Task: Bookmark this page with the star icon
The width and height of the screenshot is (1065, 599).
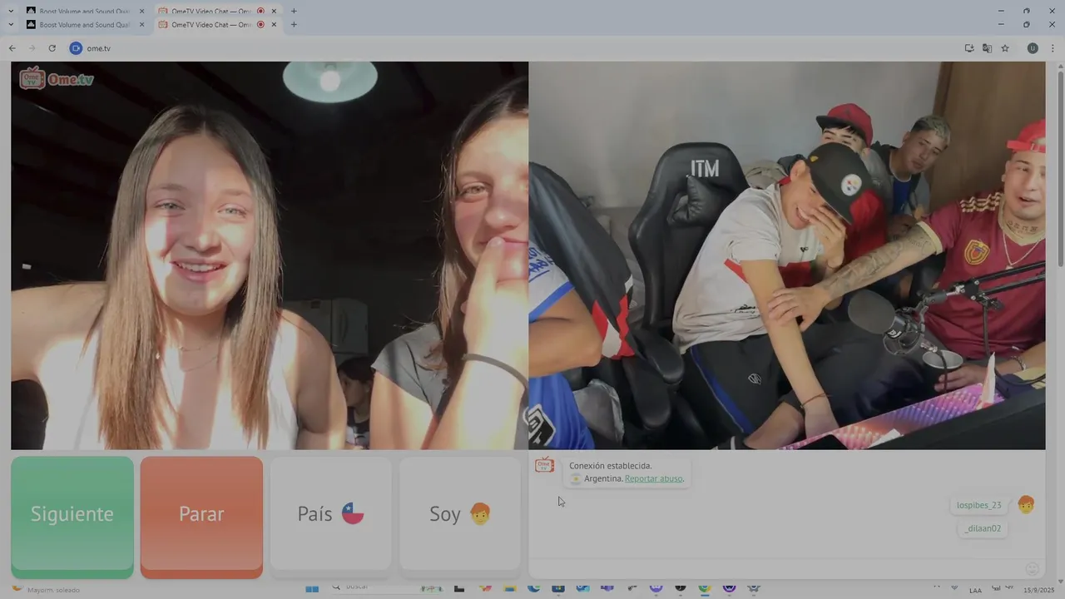Action: (x=1005, y=48)
